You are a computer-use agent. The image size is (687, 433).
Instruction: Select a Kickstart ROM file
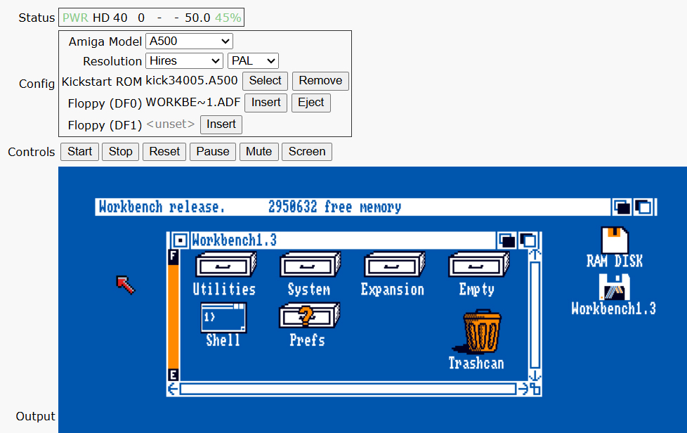click(x=265, y=81)
